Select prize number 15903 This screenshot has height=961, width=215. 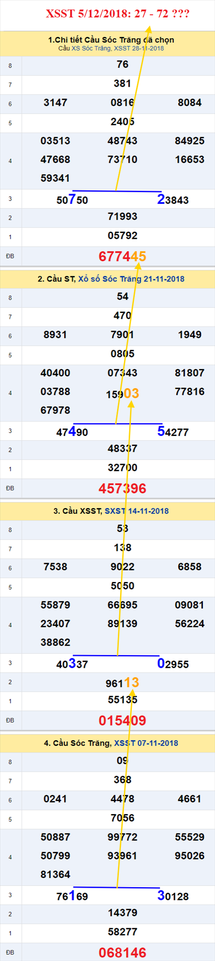pos(123,394)
